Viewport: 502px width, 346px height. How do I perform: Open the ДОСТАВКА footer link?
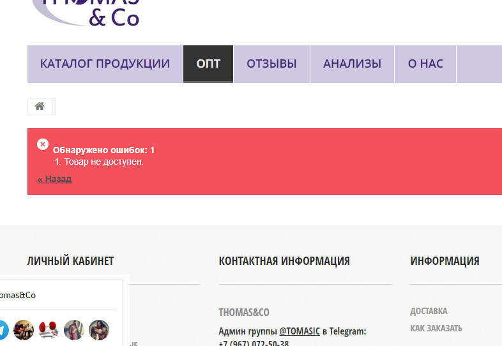click(429, 311)
